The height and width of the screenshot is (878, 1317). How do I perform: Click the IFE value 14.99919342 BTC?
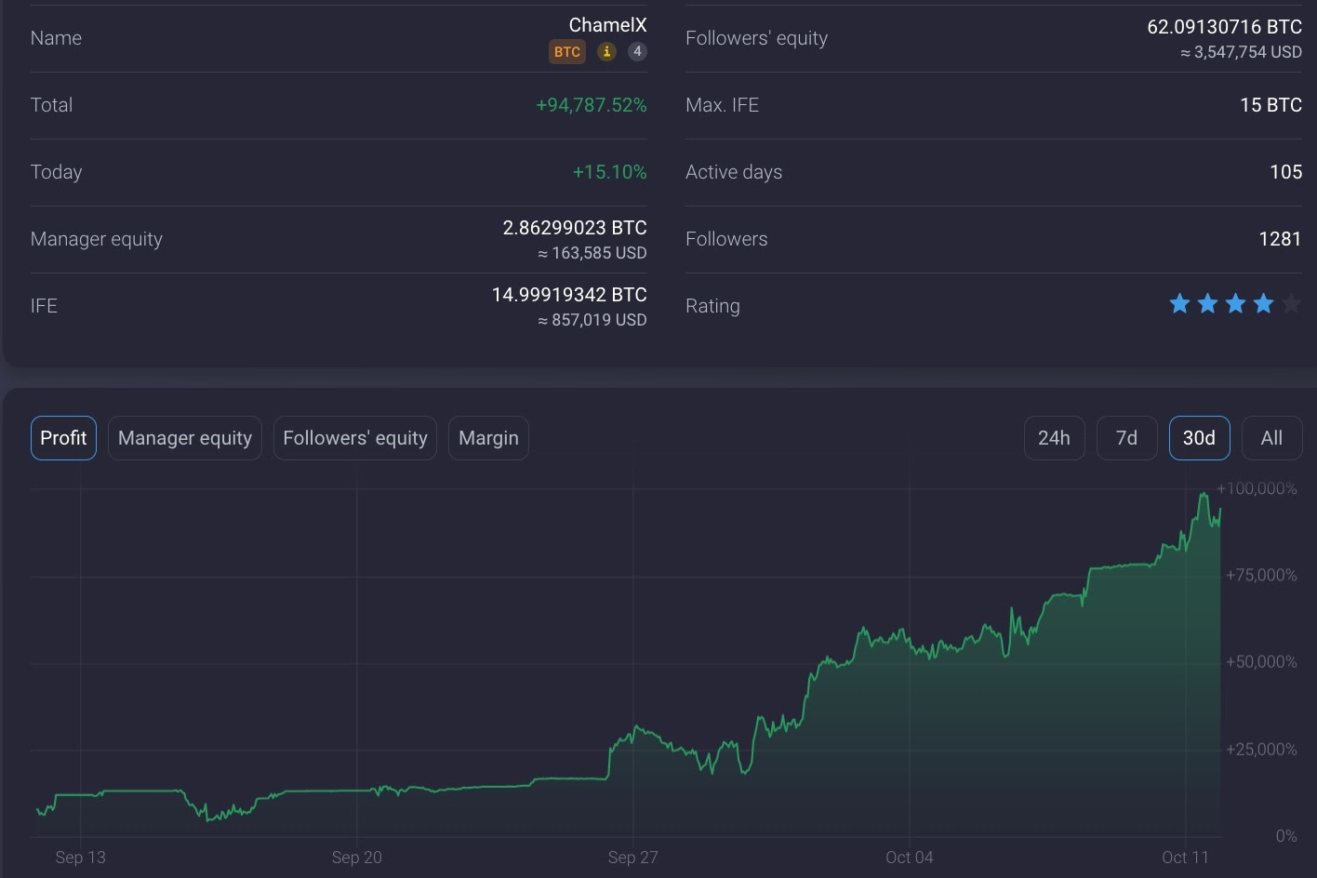569,295
